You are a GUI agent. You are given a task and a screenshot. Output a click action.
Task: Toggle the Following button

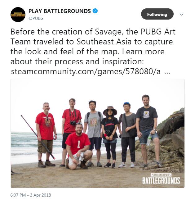tap(157, 14)
